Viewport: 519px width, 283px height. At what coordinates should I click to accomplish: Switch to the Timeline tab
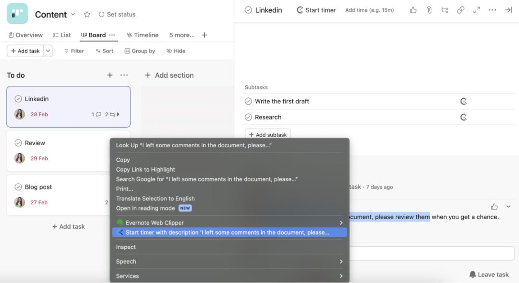(x=142, y=35)
